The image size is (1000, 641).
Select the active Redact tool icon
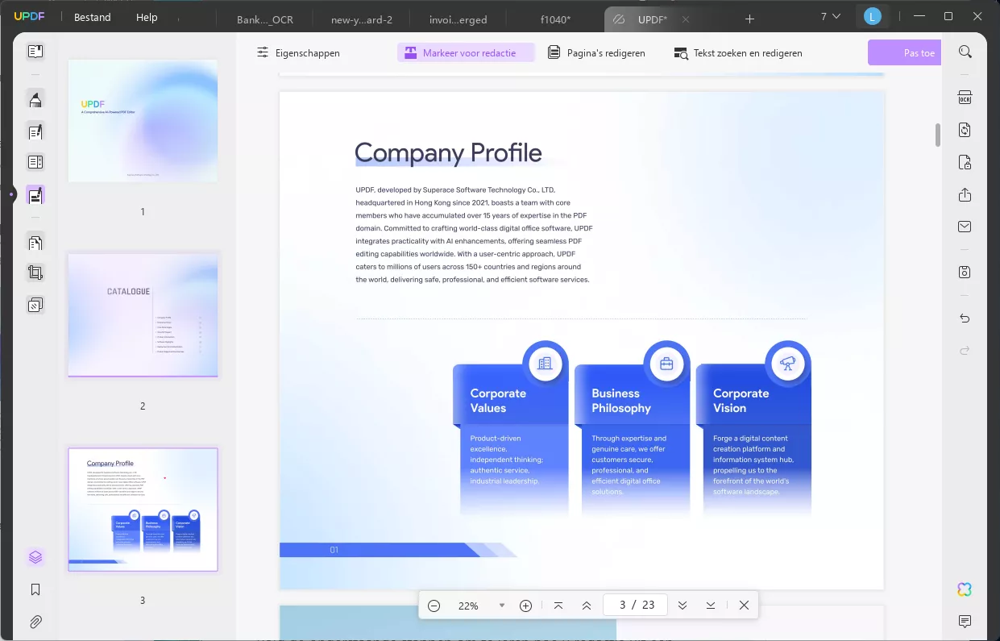(x=35, y=194)
